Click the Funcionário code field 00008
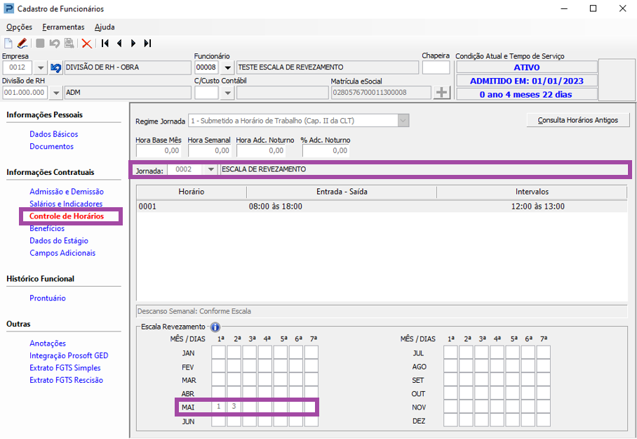Screen dimensions: 637x439 pyautogui.click(x=206, y=67)
